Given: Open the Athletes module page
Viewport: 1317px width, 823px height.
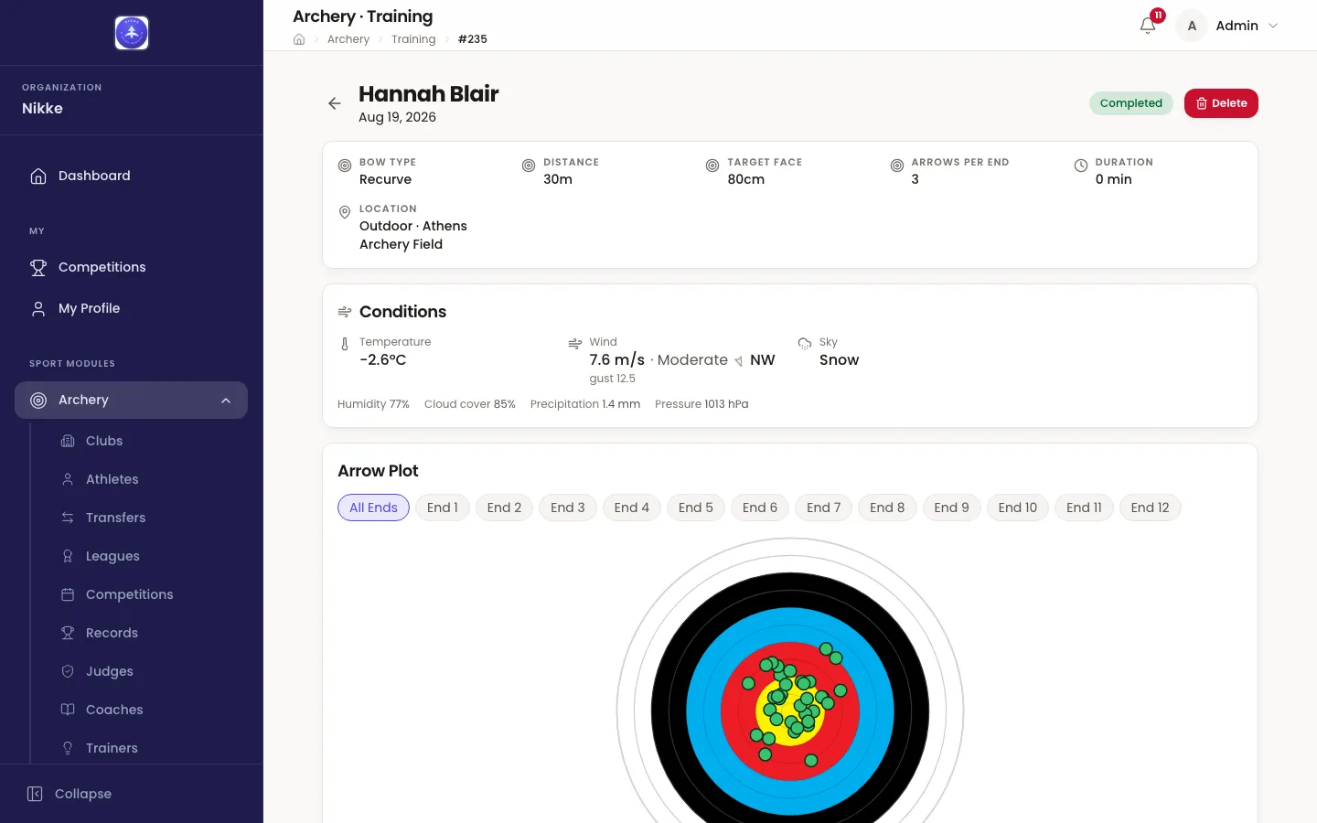Looking at the screenshot, I should [146, 479].
